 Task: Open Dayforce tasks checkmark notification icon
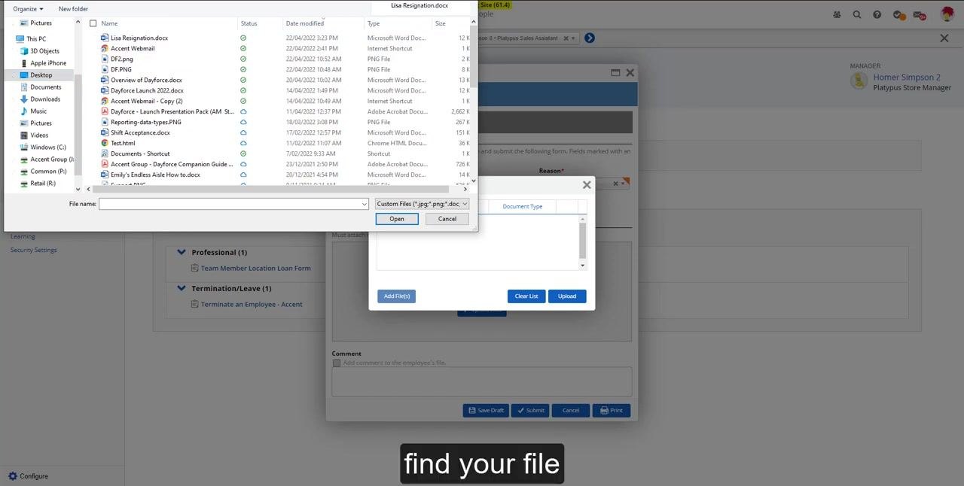point(898,14)
